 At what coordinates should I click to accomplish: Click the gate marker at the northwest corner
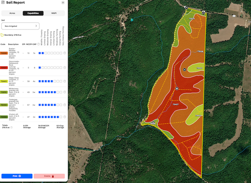tap(186, 8)
